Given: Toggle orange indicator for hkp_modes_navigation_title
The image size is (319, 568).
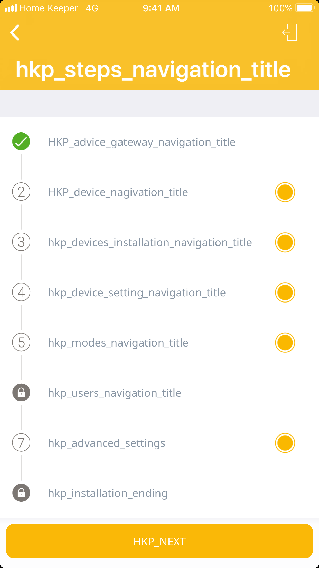Looking at the screenshot, I should point(285,343).
